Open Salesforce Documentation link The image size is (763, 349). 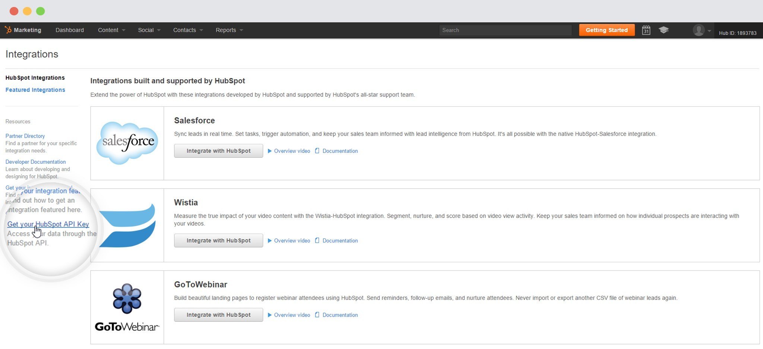(340, 151)
